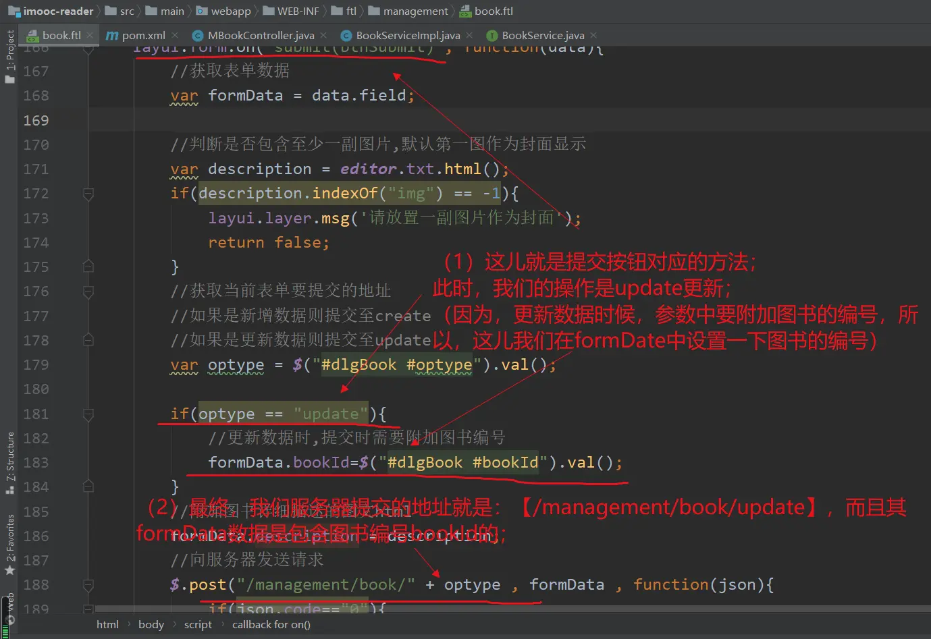Click the imooc-reader project icon in breadcrumb

pos(14,11)
